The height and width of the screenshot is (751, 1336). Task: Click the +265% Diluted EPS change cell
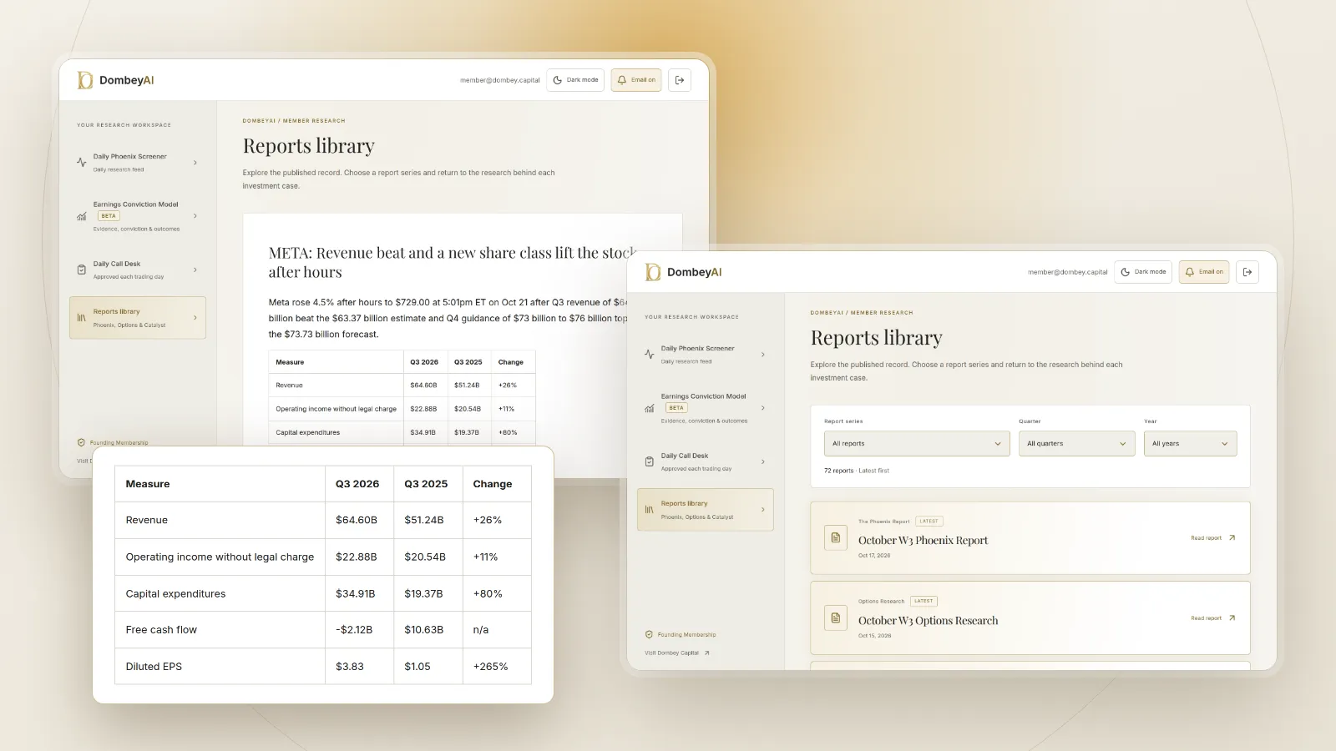pos(497,667)
